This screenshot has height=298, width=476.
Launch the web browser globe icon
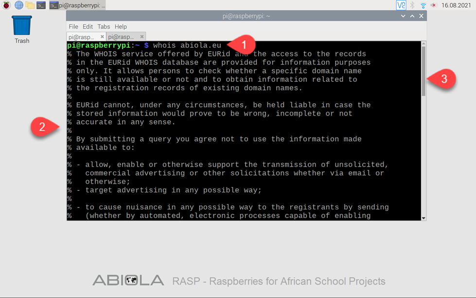click(19, 5)
